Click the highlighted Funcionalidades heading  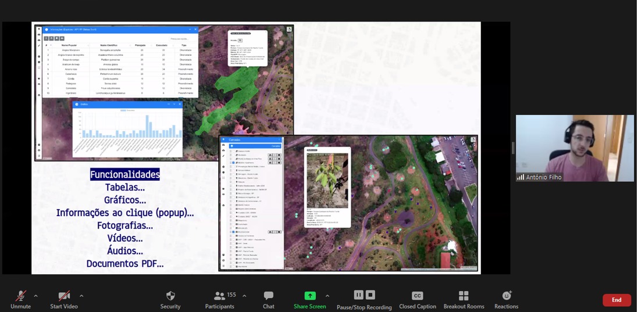point(124,174)
